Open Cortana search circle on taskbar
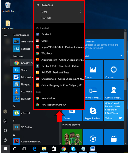 click(x=15, y=149)
